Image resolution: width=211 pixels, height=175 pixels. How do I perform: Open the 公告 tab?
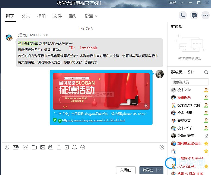[x=26, y=16]
